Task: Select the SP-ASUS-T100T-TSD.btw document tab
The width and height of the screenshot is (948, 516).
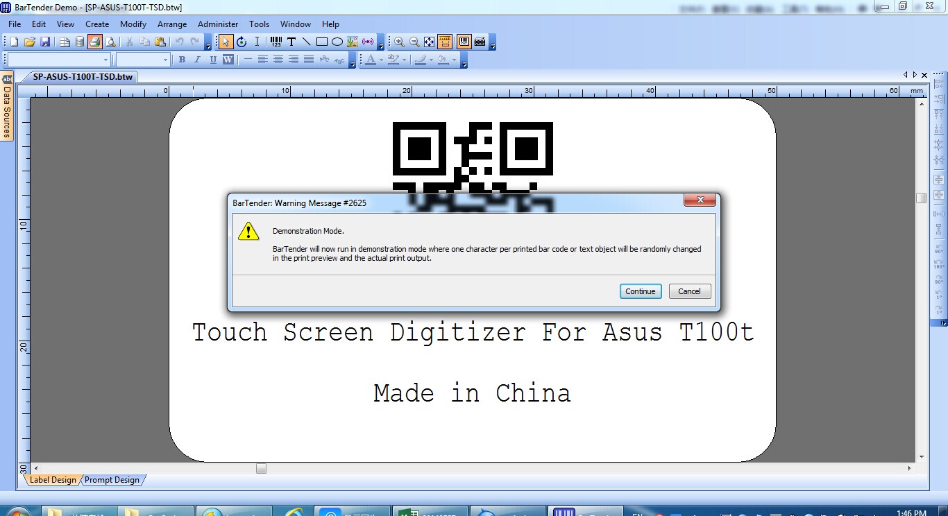Action: 83,77
